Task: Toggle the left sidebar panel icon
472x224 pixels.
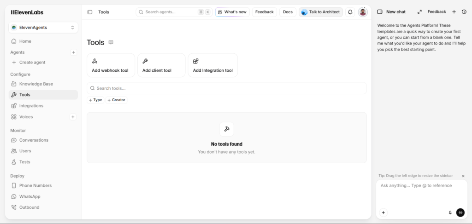Action: [x=90, y=12]
